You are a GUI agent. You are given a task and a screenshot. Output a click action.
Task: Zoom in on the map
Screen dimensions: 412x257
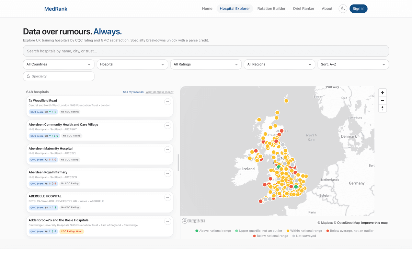click(382, 93)
